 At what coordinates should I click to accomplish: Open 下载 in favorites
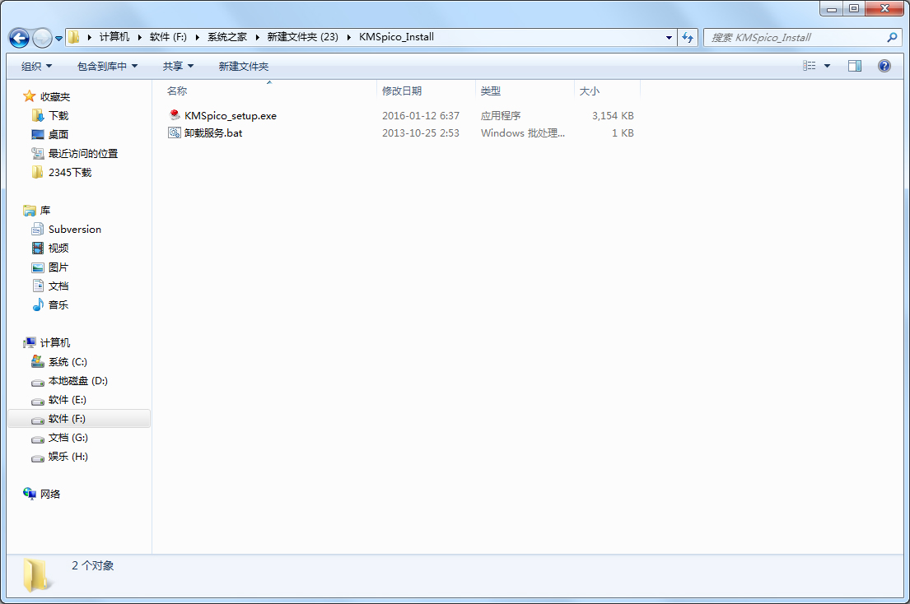(58, 115)
